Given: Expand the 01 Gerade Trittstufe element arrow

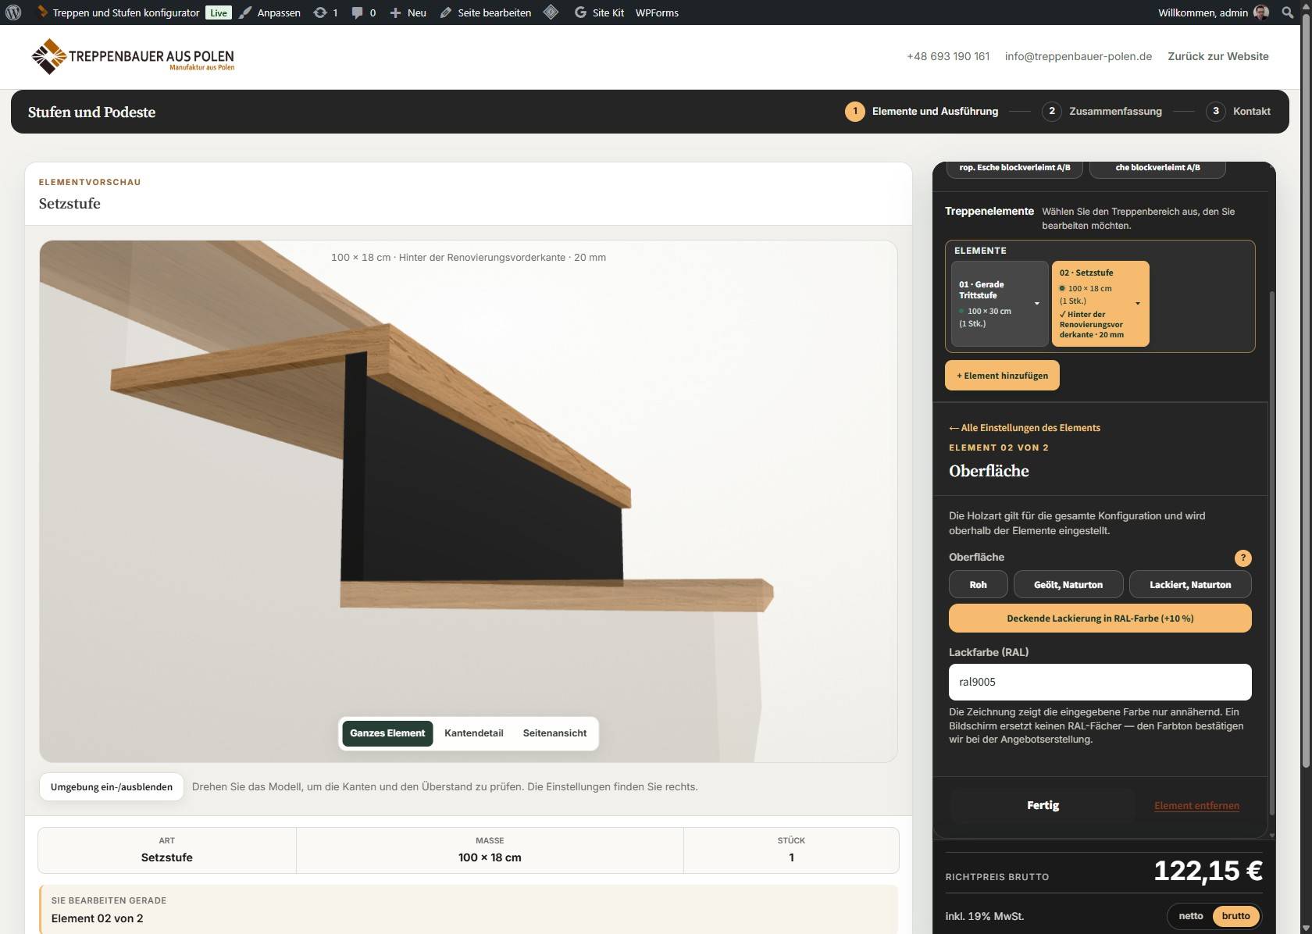Looking at the screenshot, I should [1037, 304].
